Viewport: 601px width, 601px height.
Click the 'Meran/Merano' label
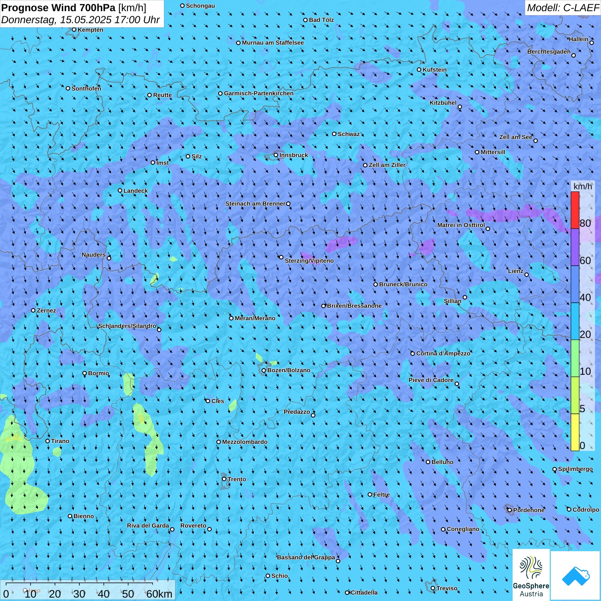(255, 318)
